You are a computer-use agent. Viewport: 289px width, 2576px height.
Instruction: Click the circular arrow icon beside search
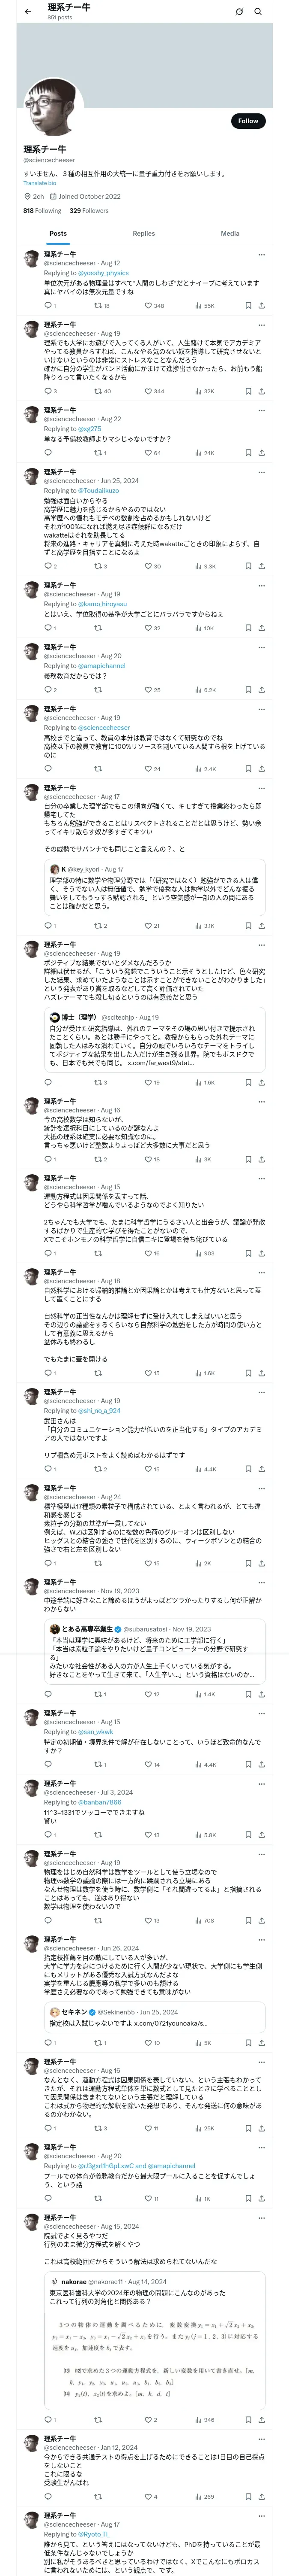pos(239,12)
